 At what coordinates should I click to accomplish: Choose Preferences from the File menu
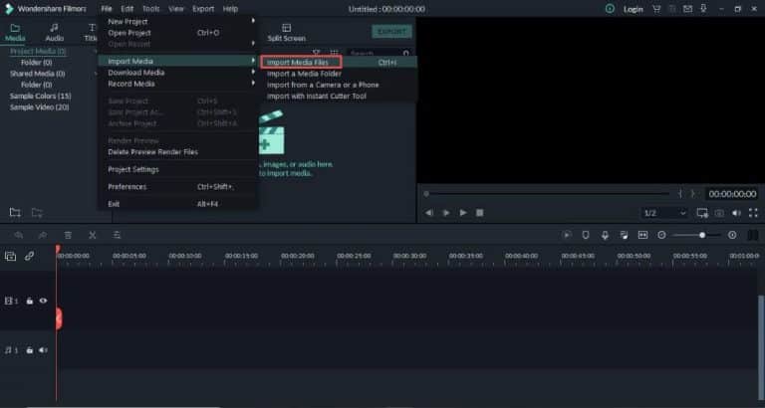(127, 187)
